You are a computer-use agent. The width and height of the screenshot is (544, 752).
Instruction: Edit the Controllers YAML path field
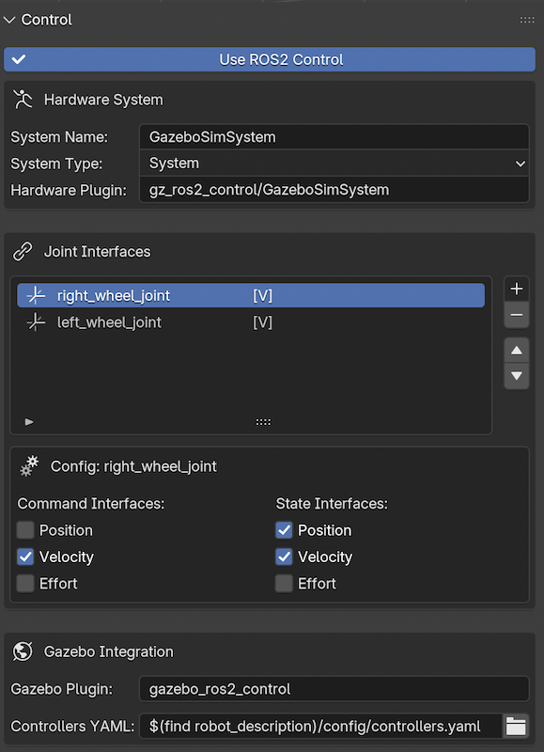[320, 727]
